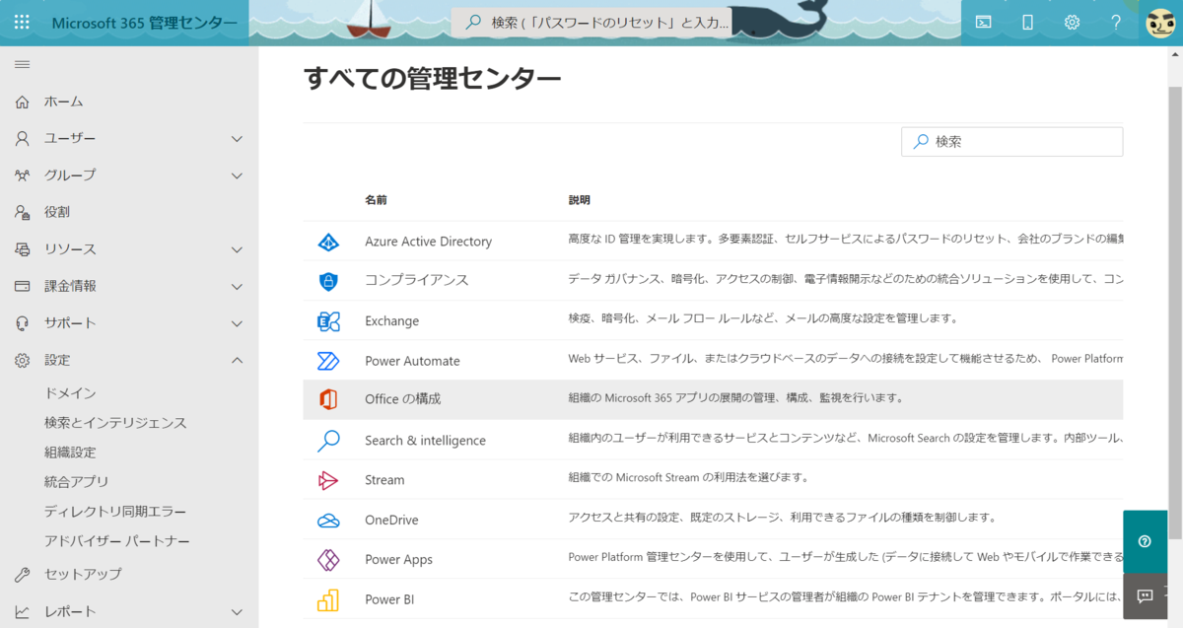Image resolution: width=1183 pixels, height=628 pixels.
Task: Expand the レポート menu chevron
Action: tap(237, 612)
